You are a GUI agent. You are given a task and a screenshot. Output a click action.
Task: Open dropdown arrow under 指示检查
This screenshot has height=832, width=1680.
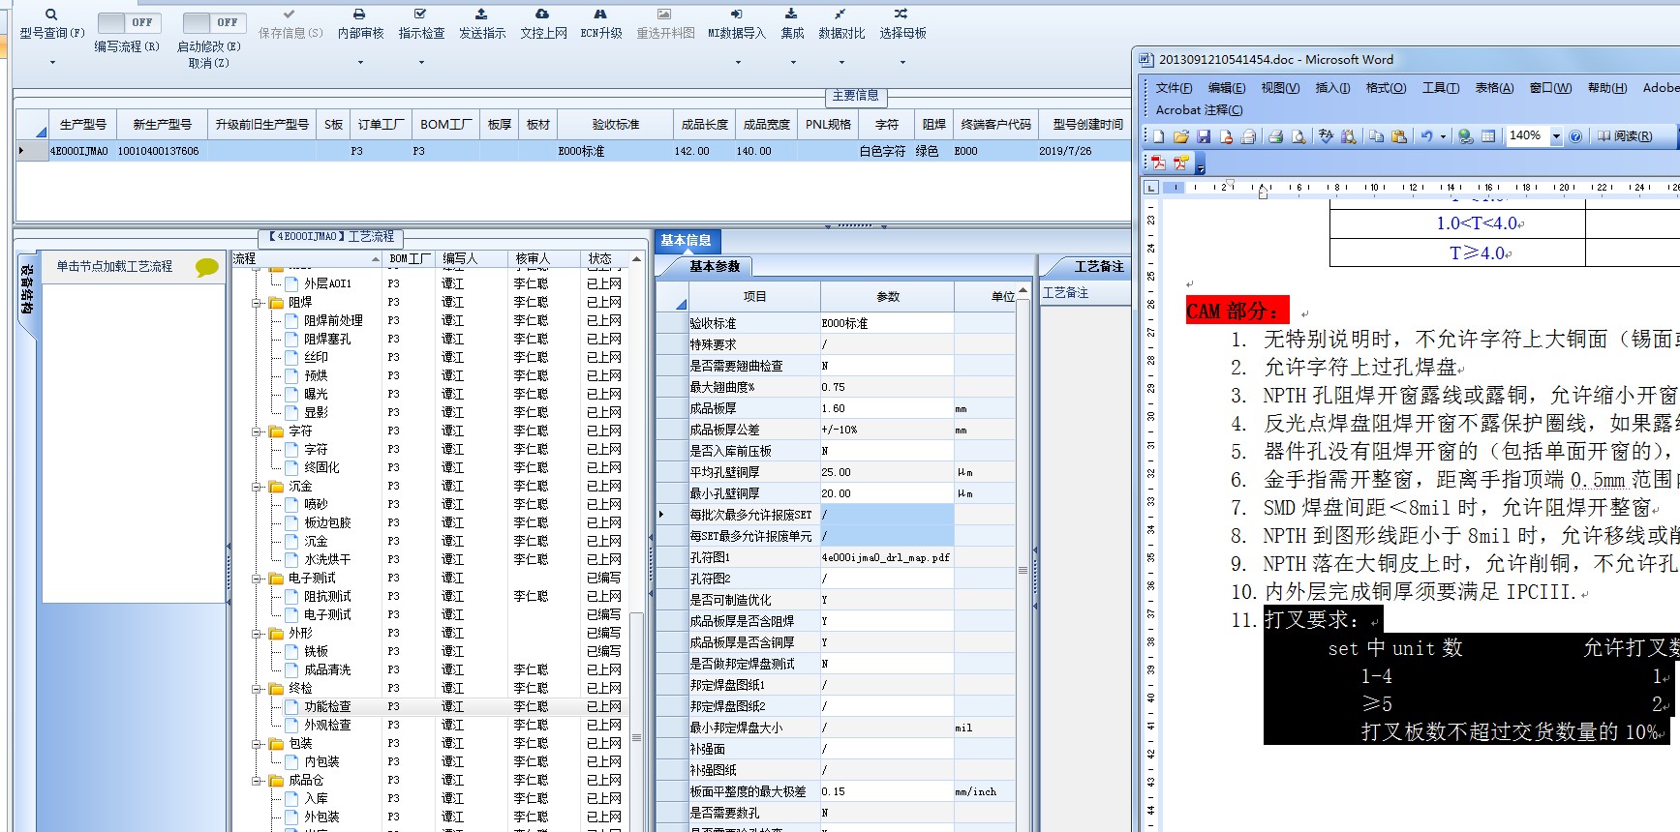point(421,62)
